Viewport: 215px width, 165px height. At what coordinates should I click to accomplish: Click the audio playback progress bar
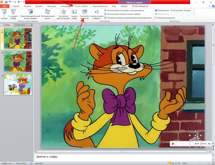tap(185, 144)
